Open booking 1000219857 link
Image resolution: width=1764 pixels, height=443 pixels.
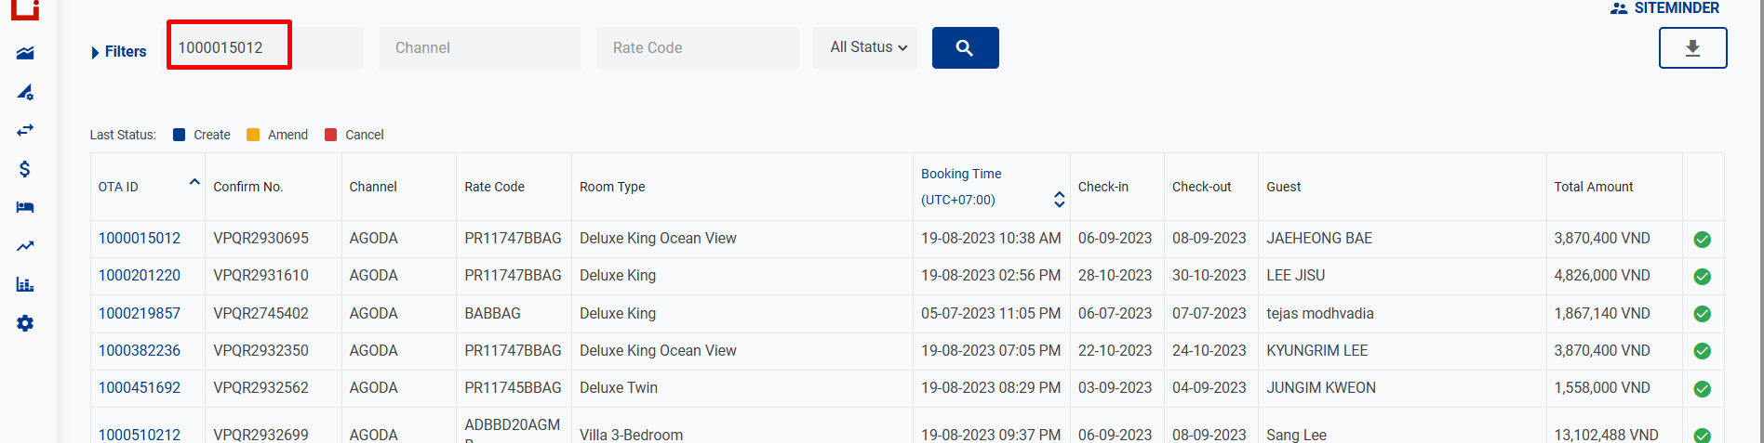(140, 314)
